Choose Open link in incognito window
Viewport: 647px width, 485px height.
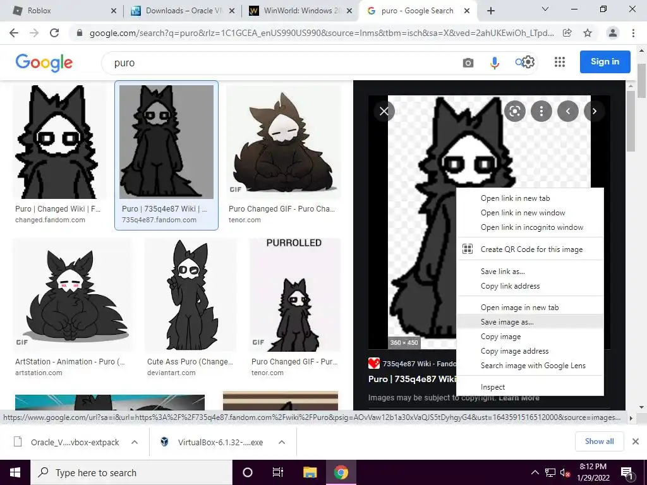[530, 227]
